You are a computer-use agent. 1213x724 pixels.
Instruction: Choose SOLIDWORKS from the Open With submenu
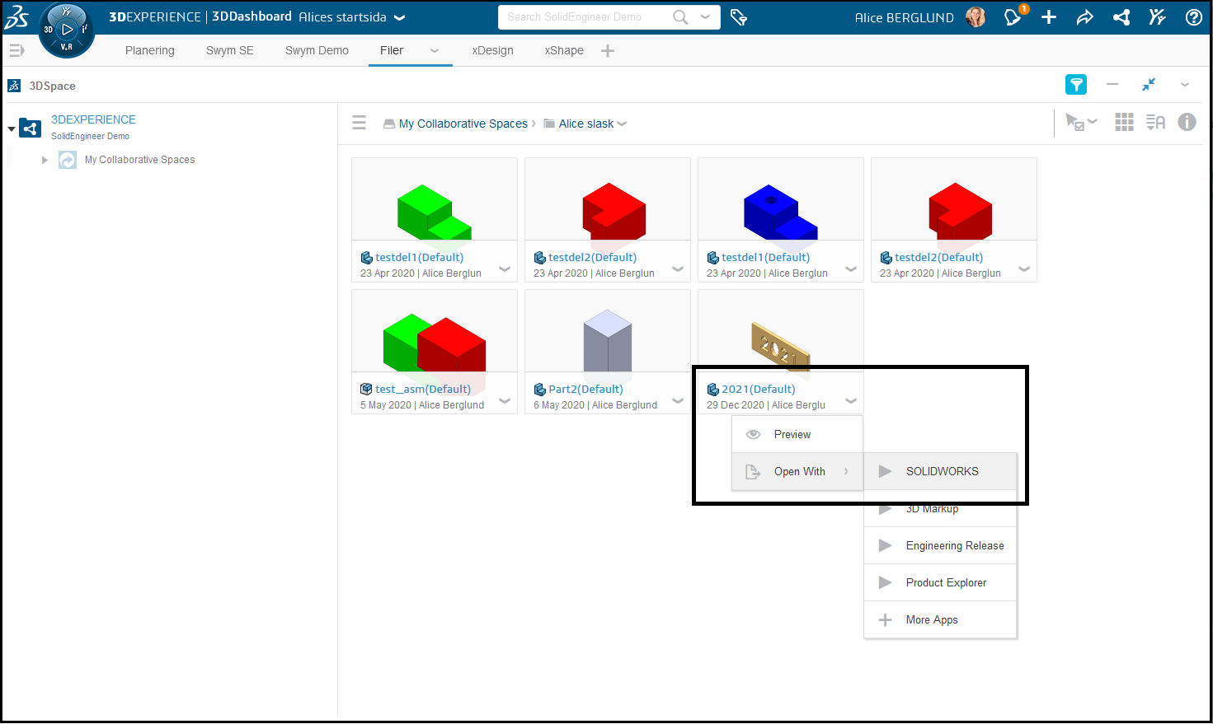(x=942, y=471)
